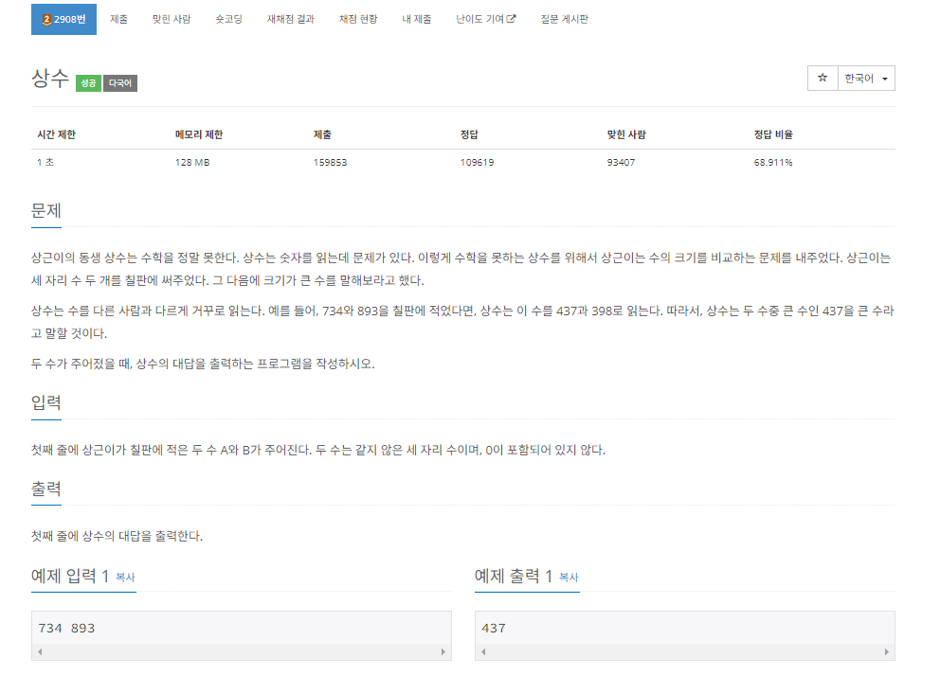This screenshot has height=676, width=940.
Task: Click the time limit value 1 초
Action: pyautogui.click(x=45, y=162)
